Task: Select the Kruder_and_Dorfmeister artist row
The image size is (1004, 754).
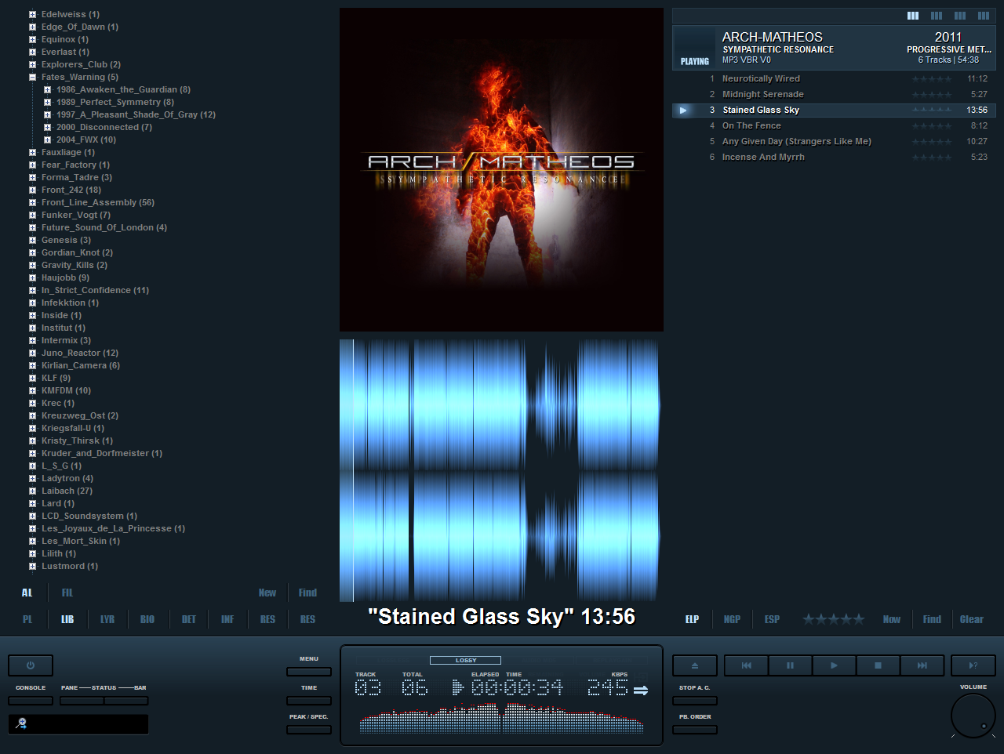Action: (x=101, y=454)
